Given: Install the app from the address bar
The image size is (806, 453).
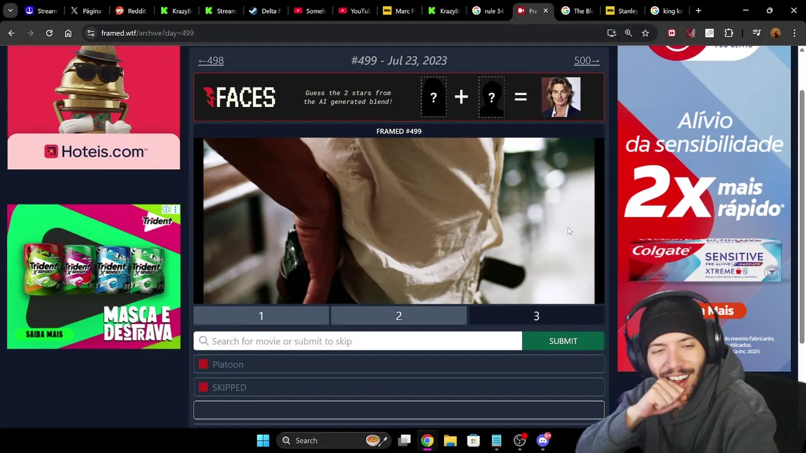Looking at the screenshot, I should 611,33.
